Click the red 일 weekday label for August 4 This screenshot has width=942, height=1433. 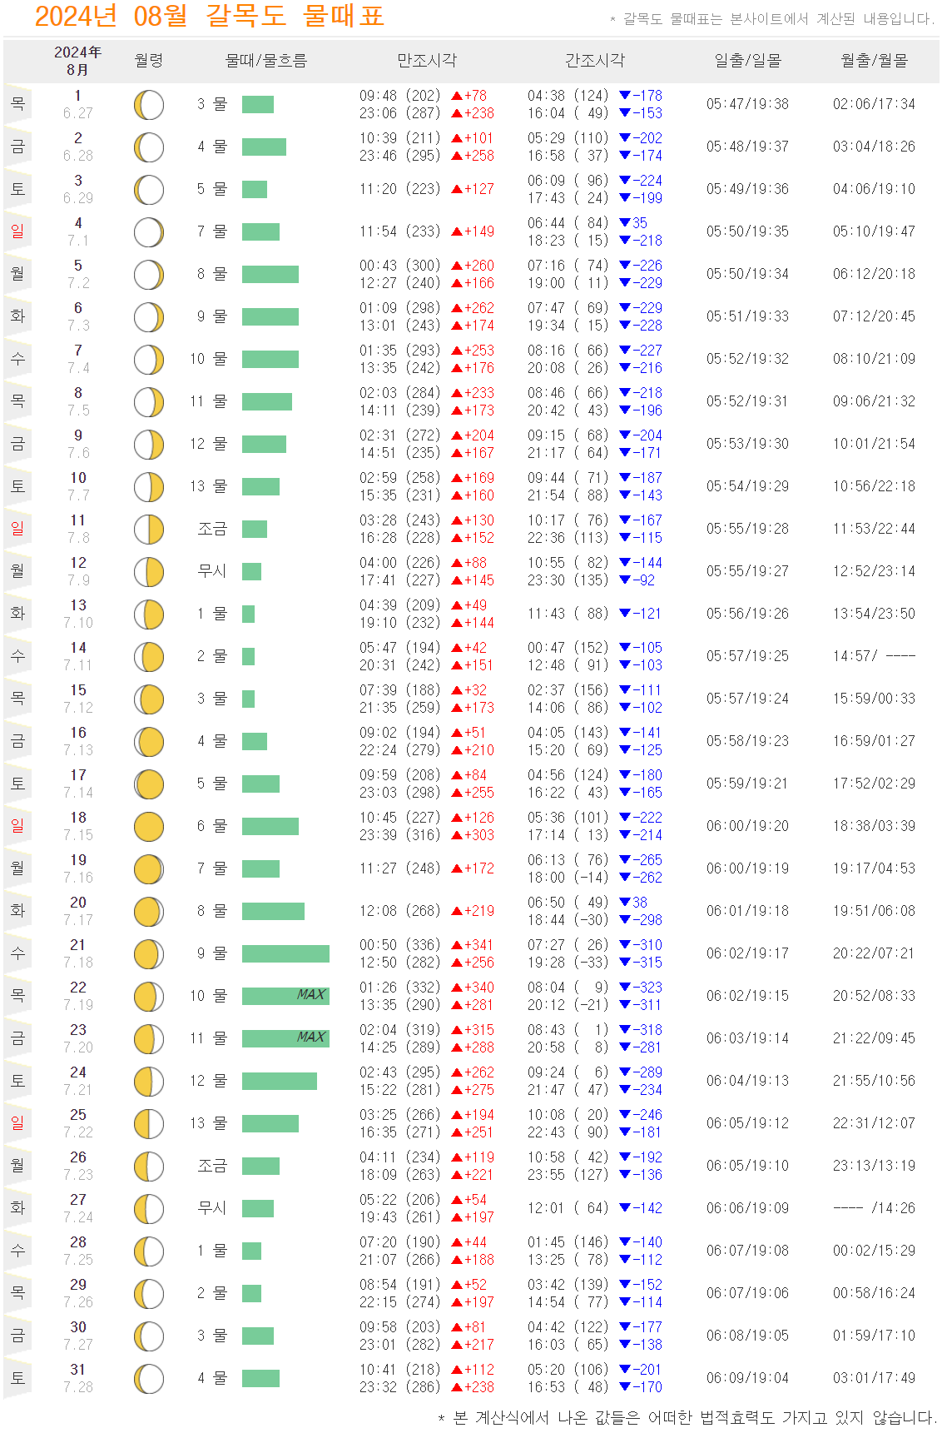click(17, 231)
